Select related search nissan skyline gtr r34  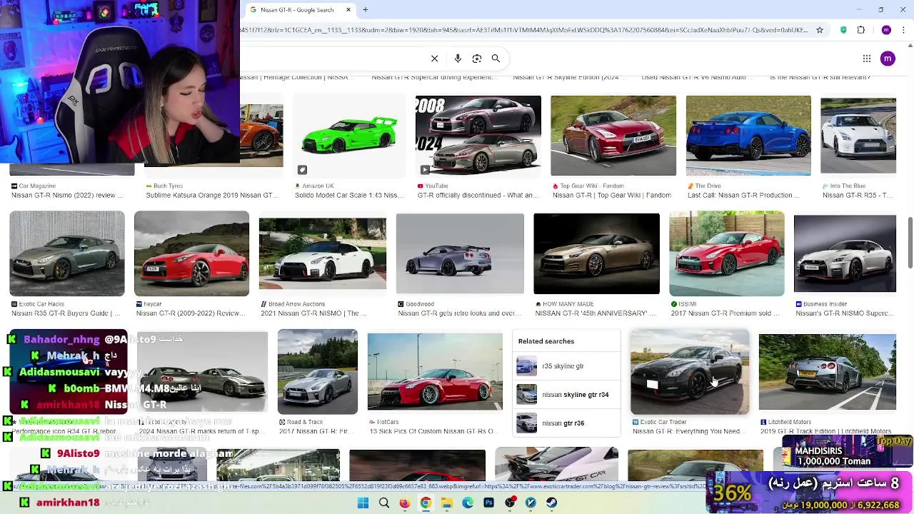pyautogui.click(x=566, y=395)
